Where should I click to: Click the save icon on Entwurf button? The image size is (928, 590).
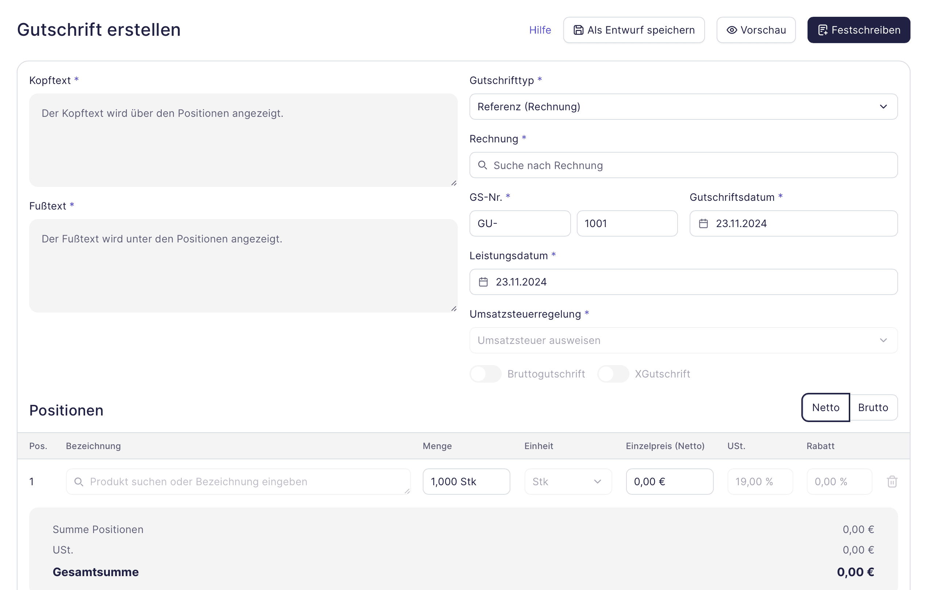click(x=578, y=30)
